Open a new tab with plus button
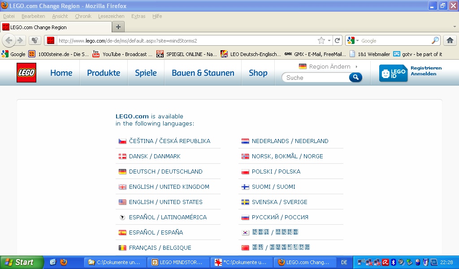The width and height of the screenshot is (459, 269). point(118,27)
